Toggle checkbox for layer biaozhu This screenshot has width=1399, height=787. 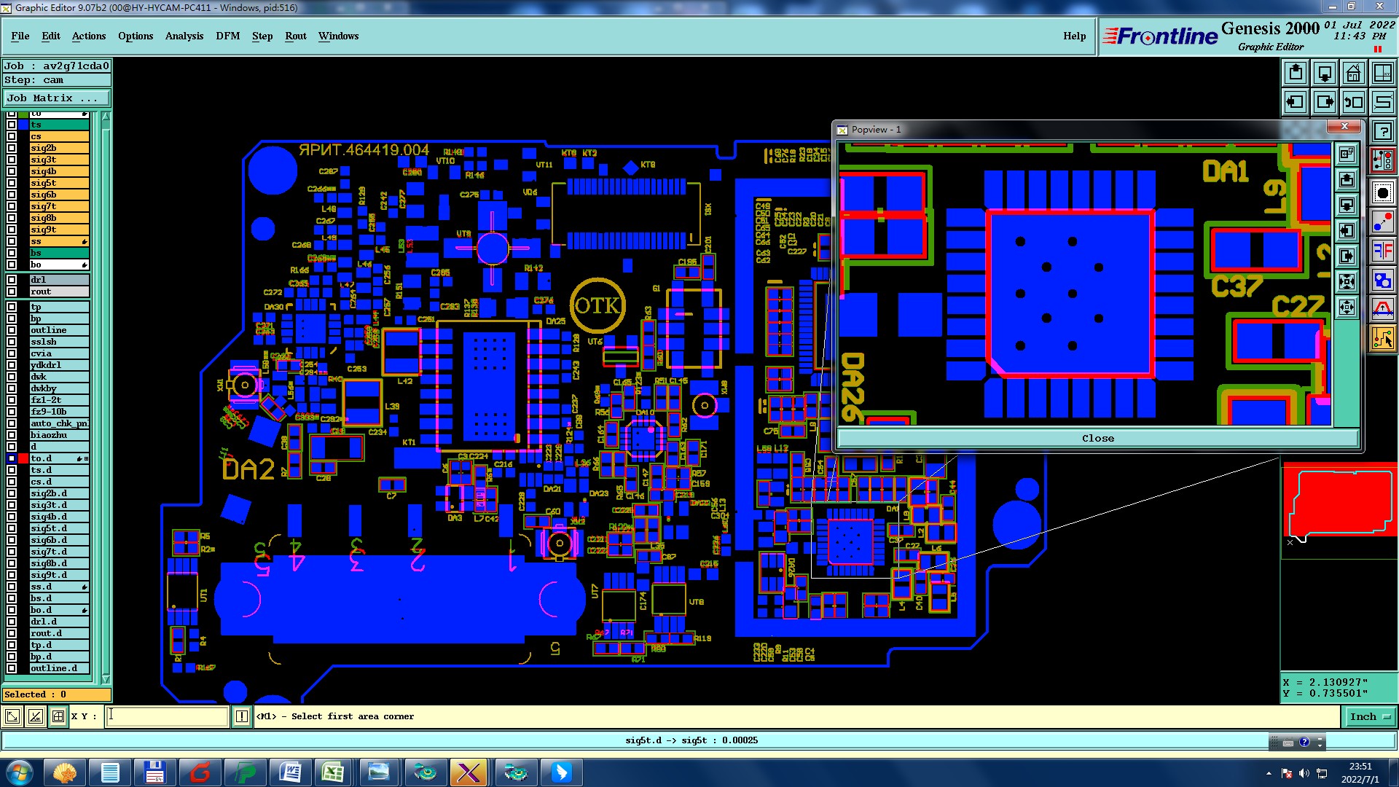point(12,435)
